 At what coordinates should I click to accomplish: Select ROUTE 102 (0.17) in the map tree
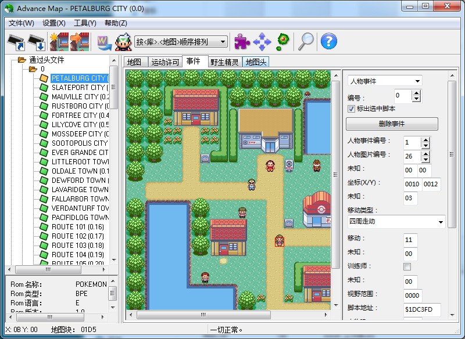tap(78, 236)
